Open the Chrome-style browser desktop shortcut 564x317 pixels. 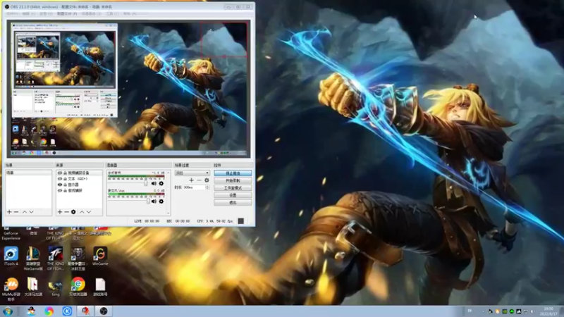(78, 287)
